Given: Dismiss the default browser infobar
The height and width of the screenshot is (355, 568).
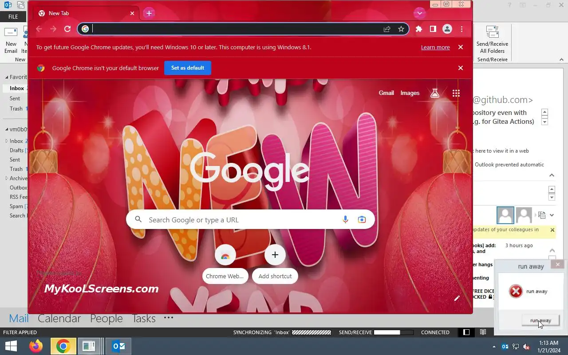Looking at the screenshot, I should tap(461, 68).
